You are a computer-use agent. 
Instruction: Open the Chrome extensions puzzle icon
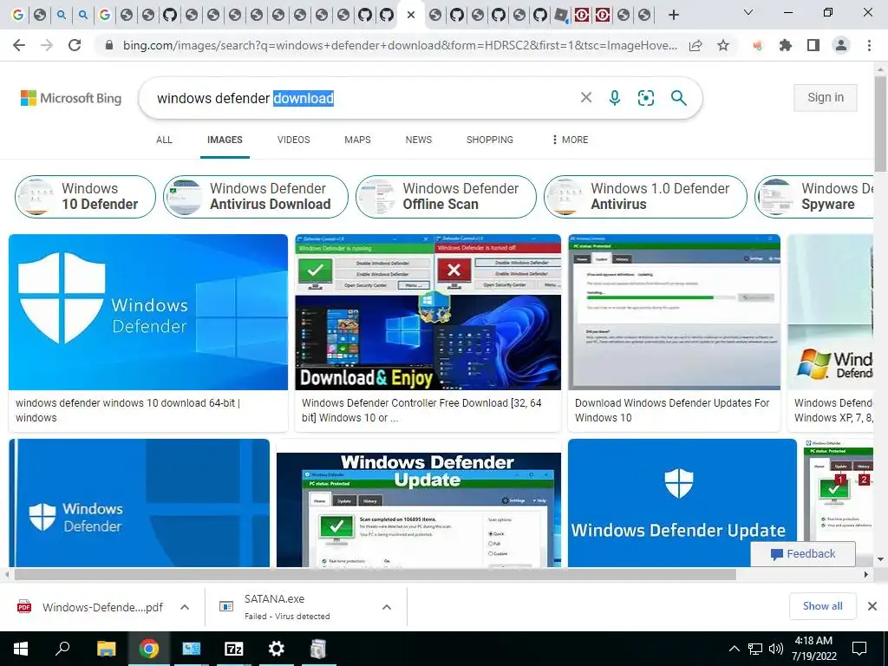786,45
